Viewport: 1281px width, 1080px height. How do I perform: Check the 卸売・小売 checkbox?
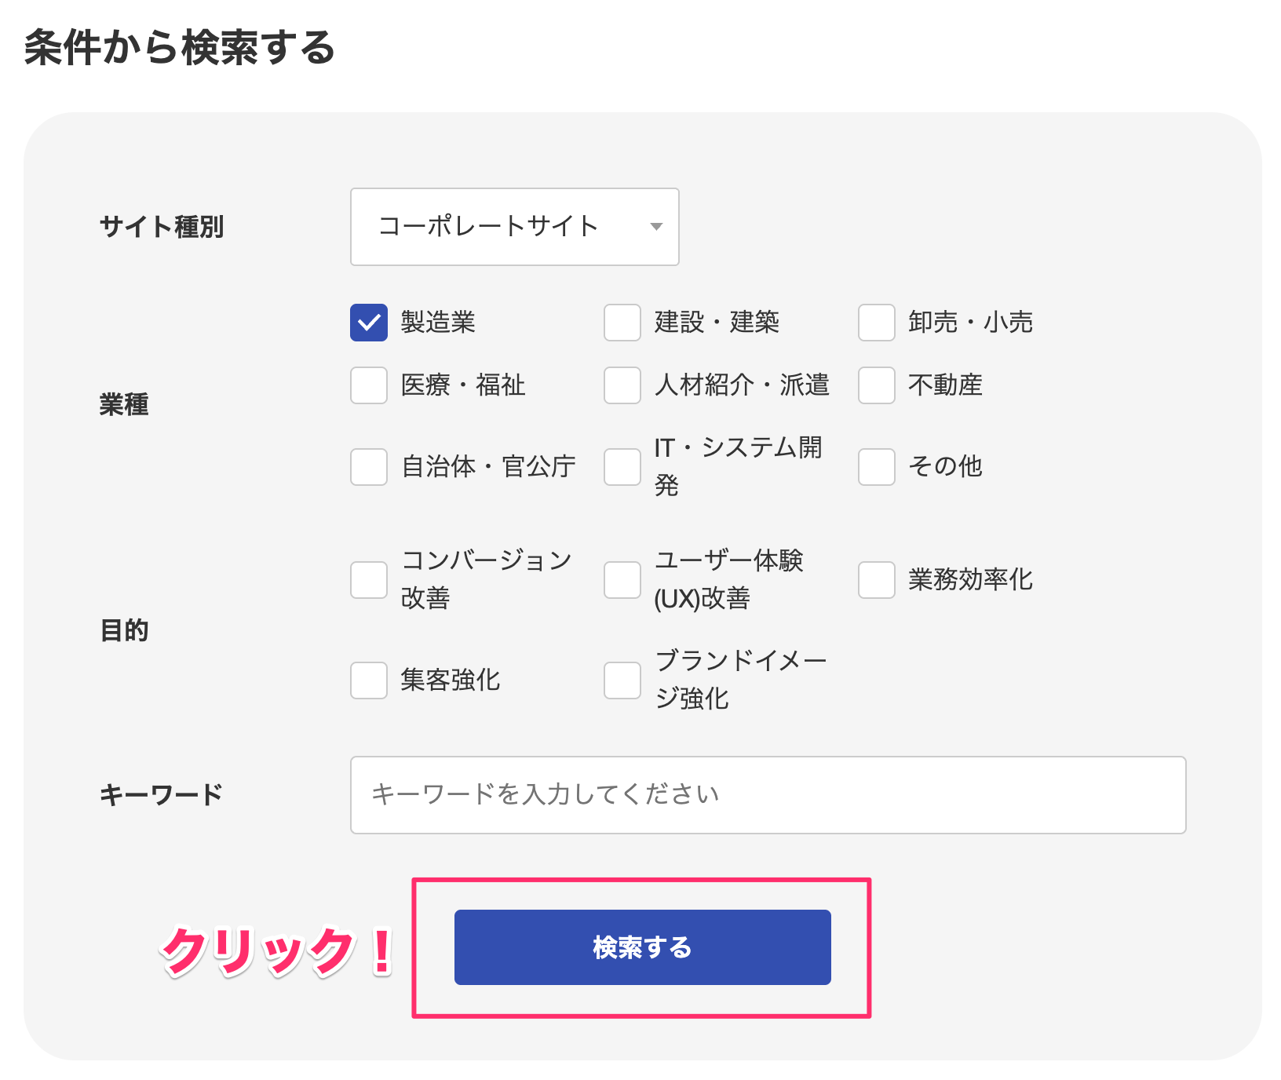pyautogui.click(x=877, y=323)
